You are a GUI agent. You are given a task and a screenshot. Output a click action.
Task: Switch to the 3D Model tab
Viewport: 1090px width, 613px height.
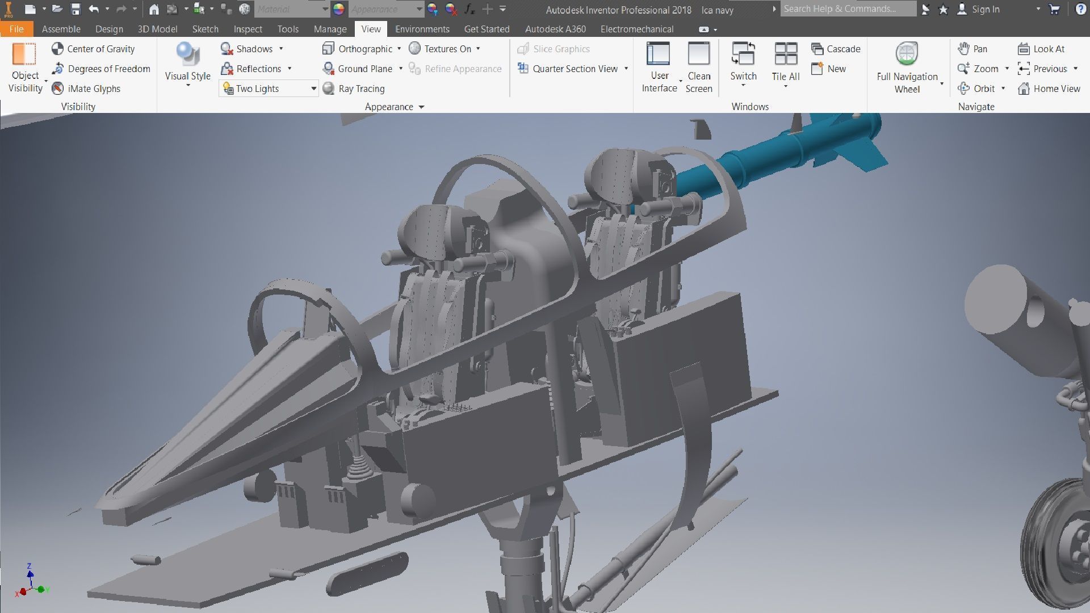(x=157, y=29)
